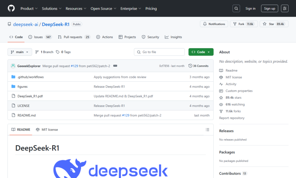This screenshot has width=296, height=178.
Task: Expand the Open Source header menu
Action: [103, 8]
